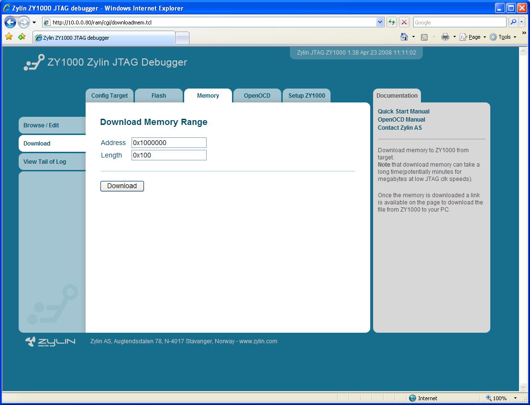The width and height of the screenshot is (530, 405).
Task: Click the browser Forward arrow button
Action: pos(23,22)
